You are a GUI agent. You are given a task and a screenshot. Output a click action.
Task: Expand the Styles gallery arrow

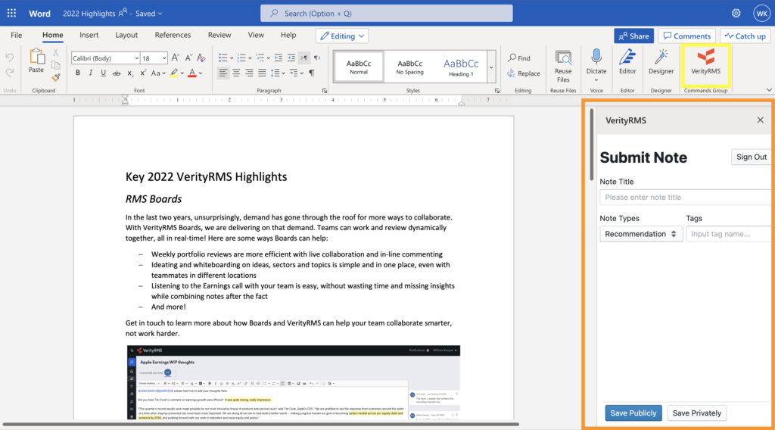491,67
